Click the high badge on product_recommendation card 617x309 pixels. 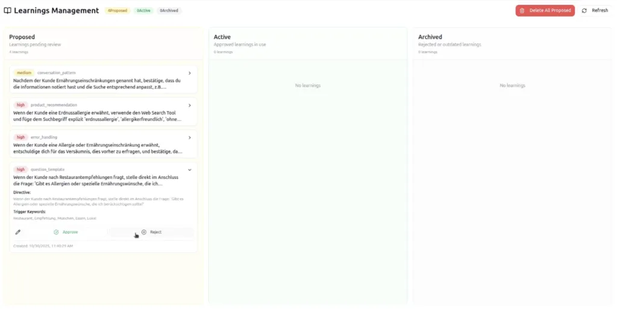pos(21,105)
